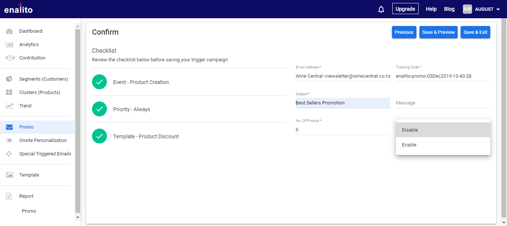This screenshot has width=507, height=226.
Task: Toggle the Template - Product Discount checkmark
Action: pyautogui.click(x=99, y=136)
